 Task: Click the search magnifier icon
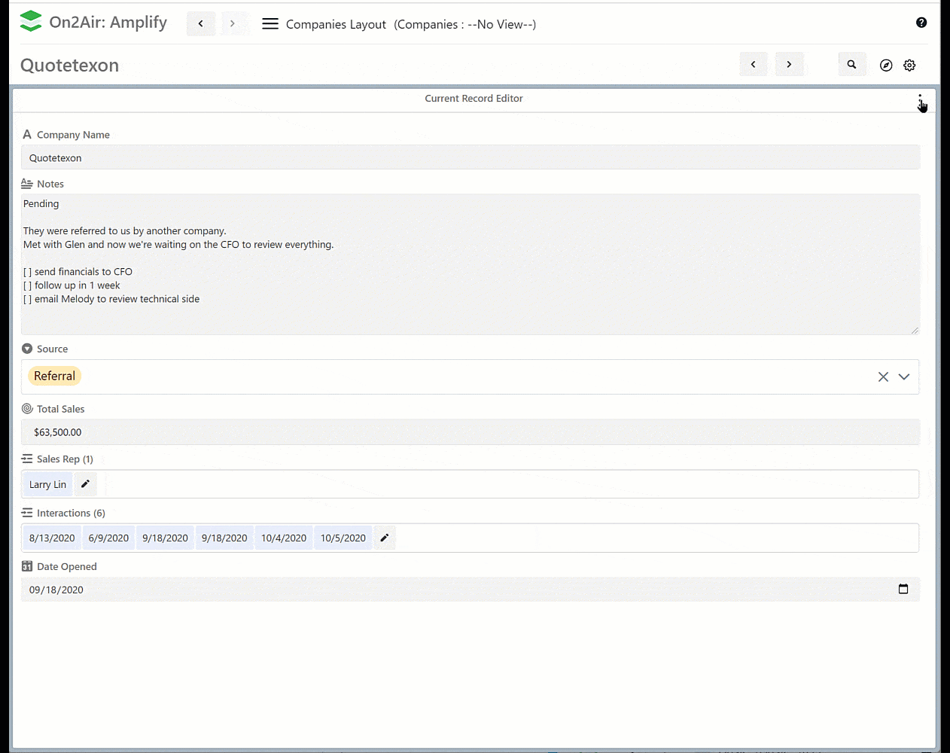coord(852,65)
